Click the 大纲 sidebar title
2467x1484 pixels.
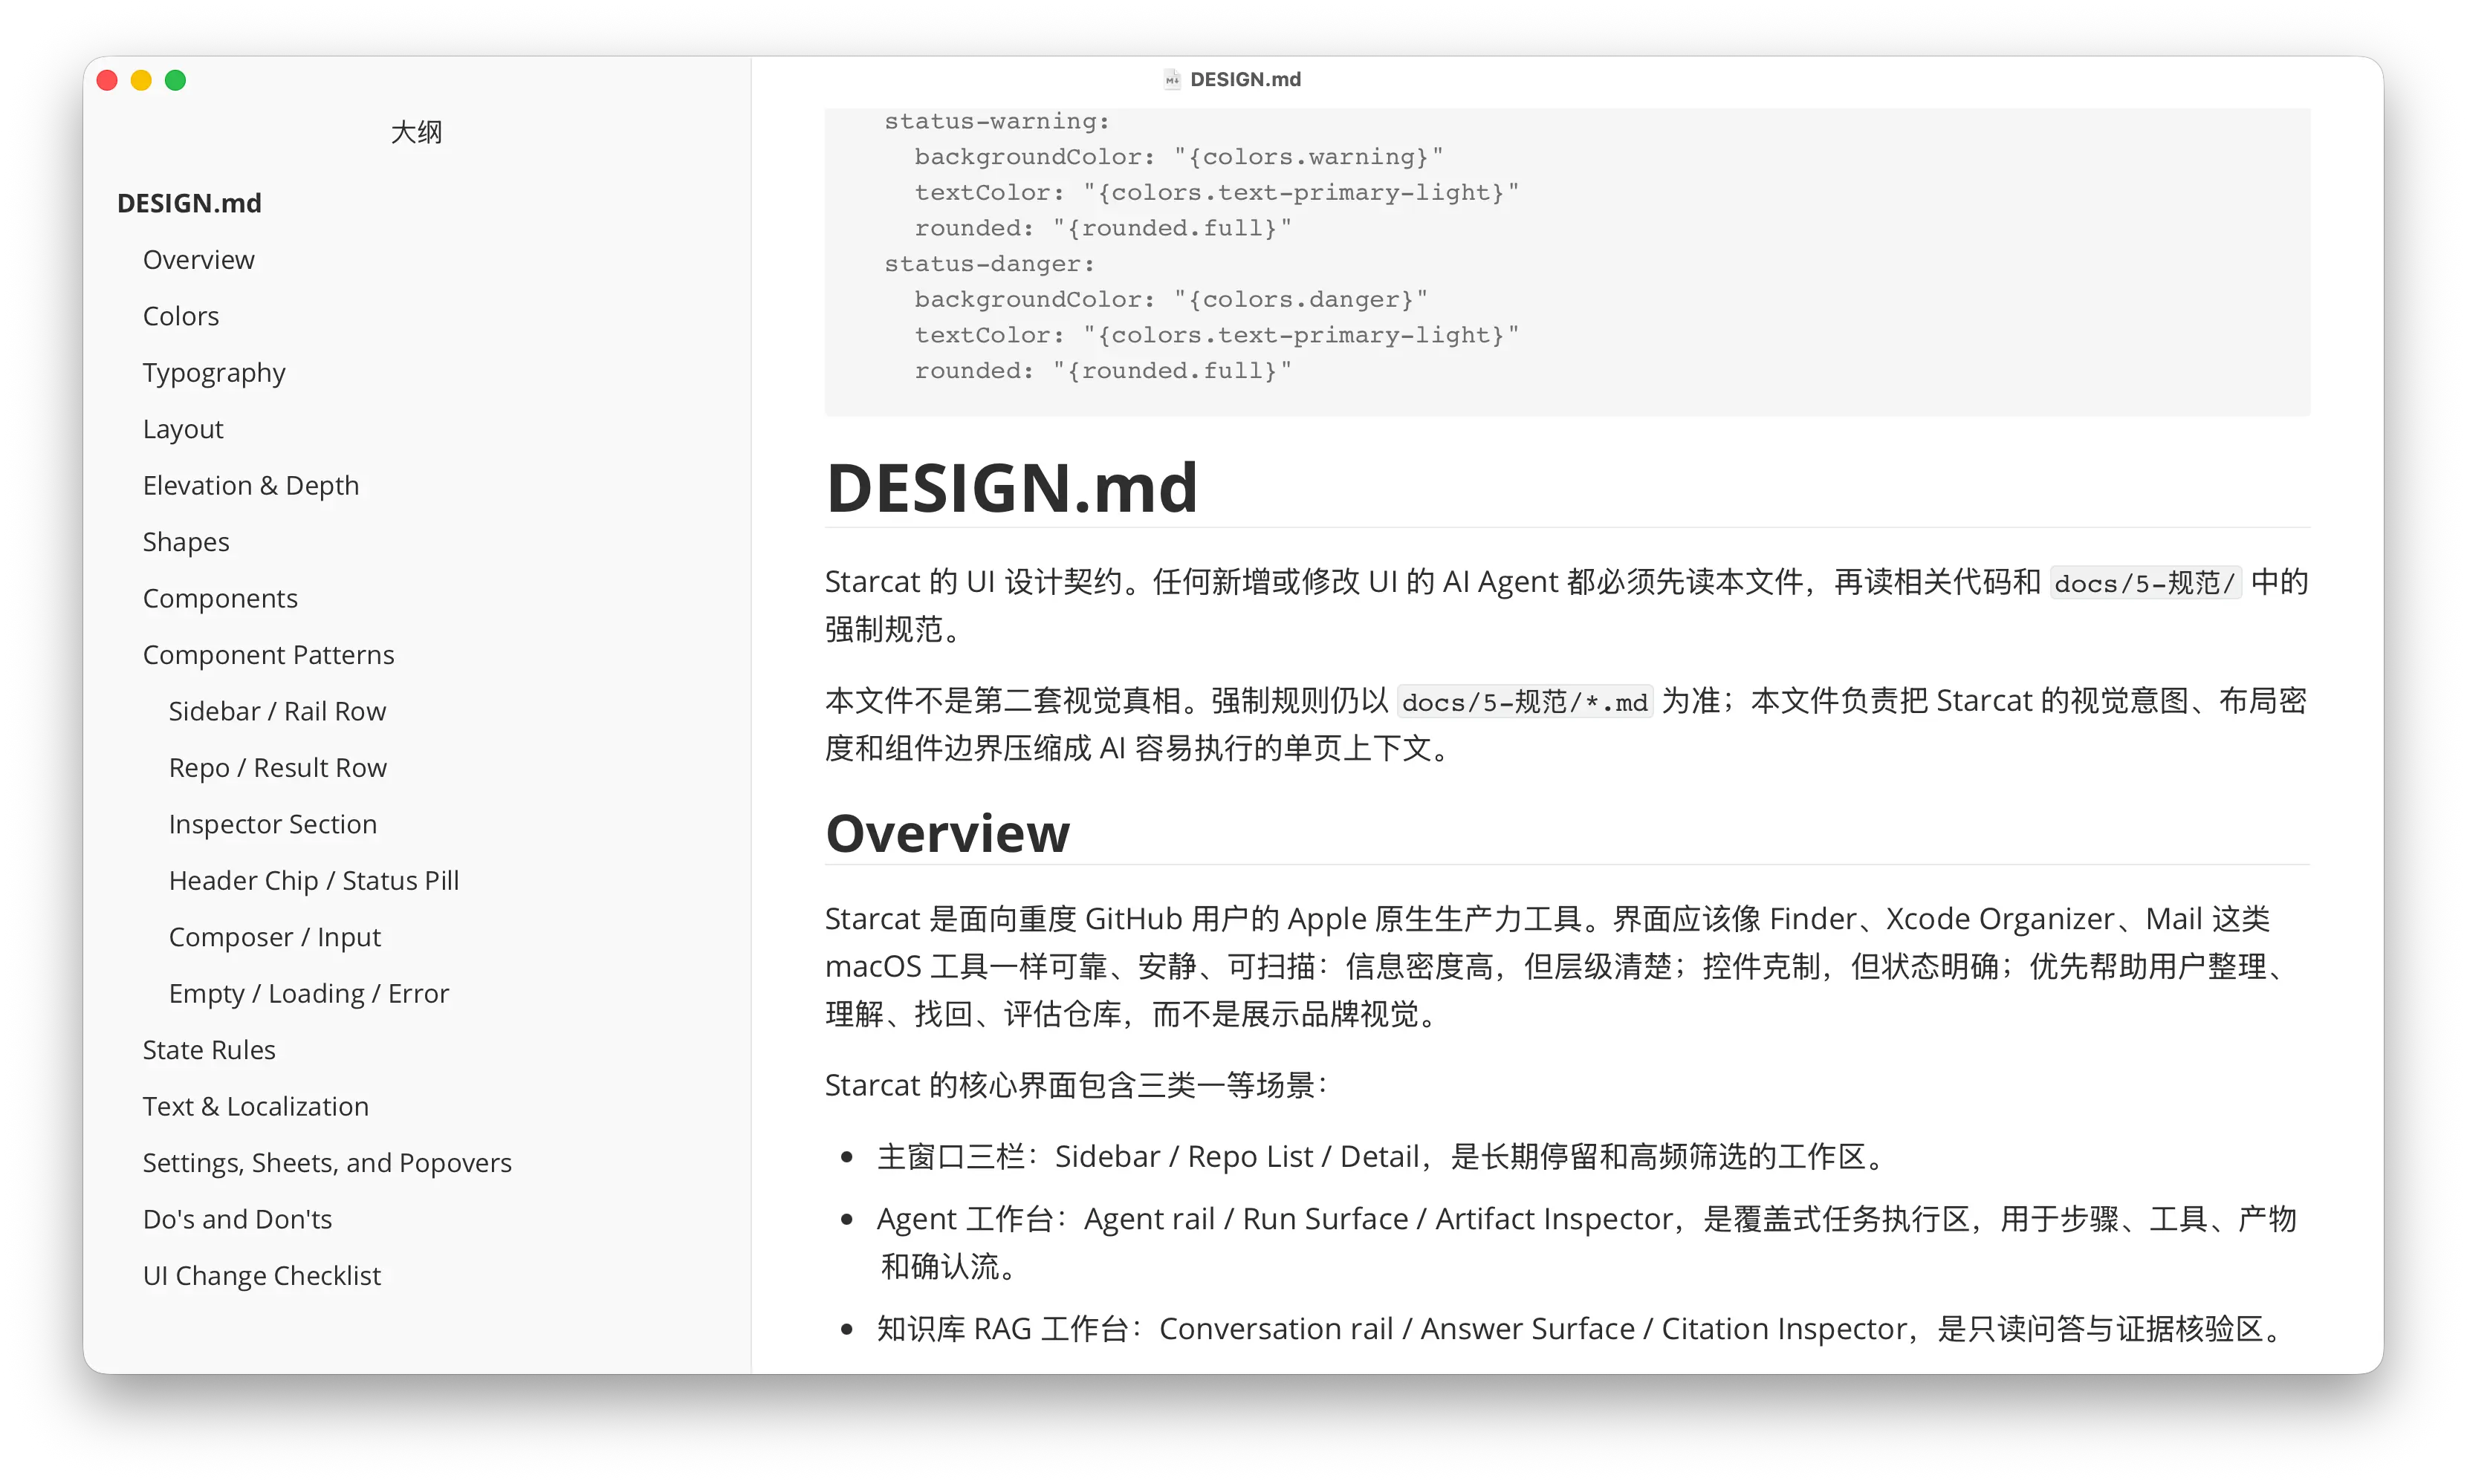416,132
